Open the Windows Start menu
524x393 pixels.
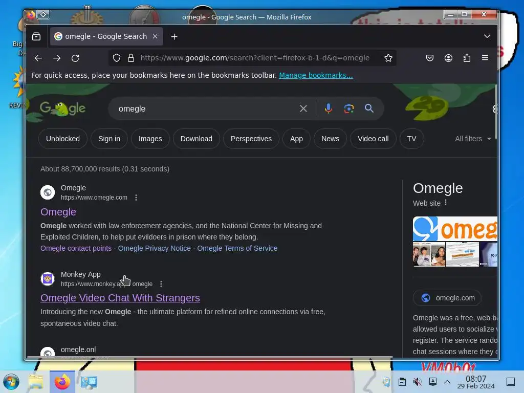pos(11,382)
